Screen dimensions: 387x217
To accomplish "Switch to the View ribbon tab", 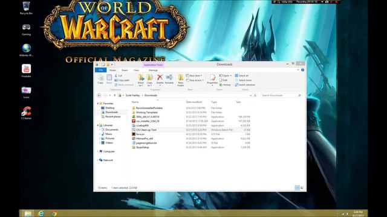I will (136, 70).
